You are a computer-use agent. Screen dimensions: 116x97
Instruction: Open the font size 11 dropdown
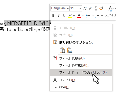[x=80, y=8]
